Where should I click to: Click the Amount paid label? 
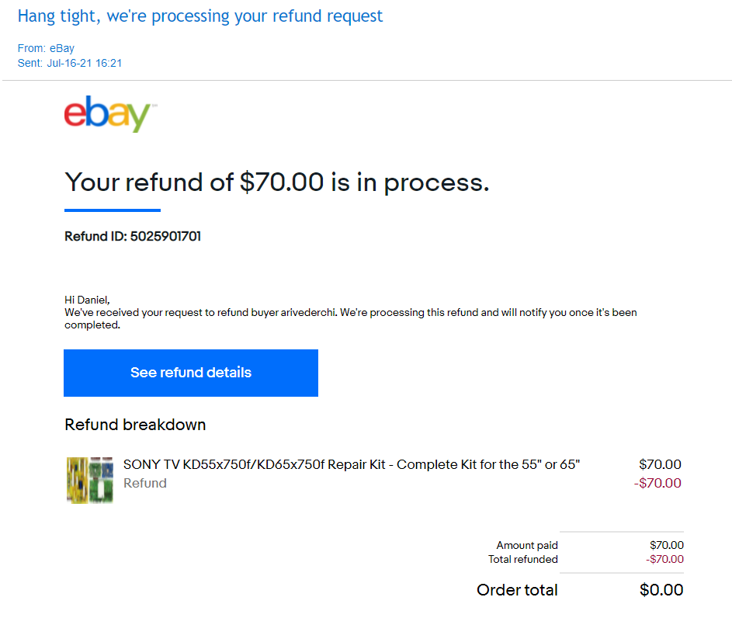tap(527, 546)
